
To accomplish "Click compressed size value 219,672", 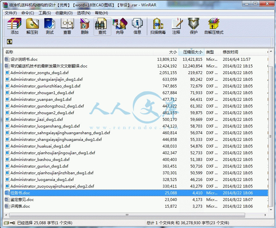I will coord(195,73).
